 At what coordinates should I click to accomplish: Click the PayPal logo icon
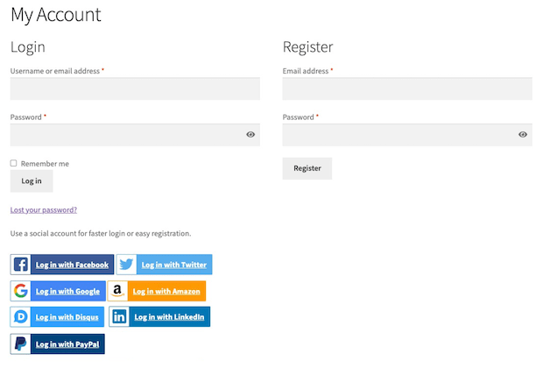(21, 343)
